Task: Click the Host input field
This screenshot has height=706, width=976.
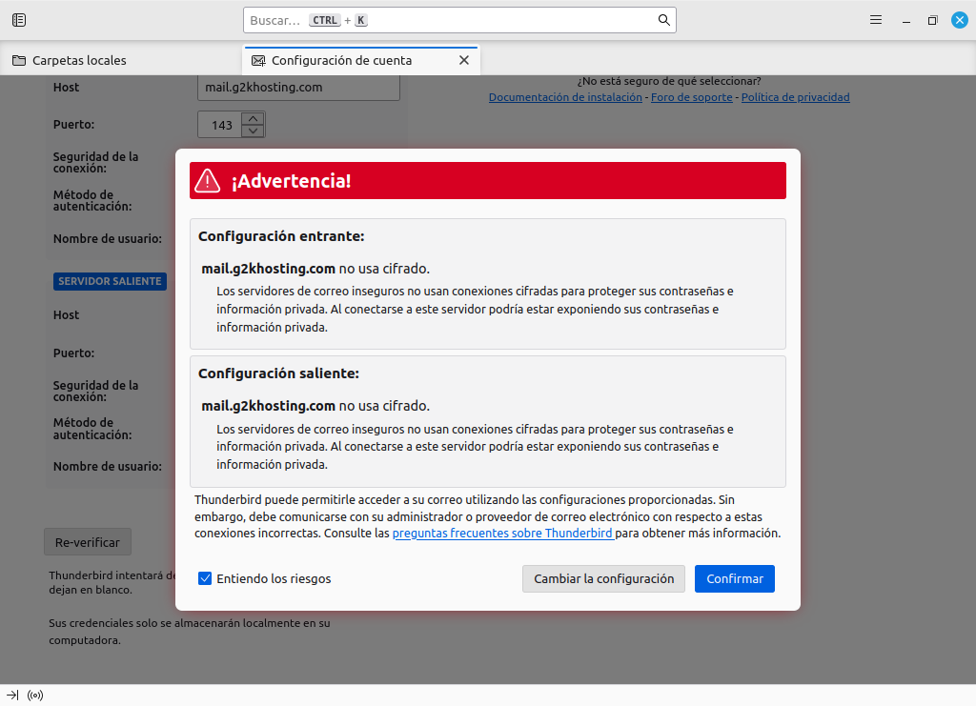Action: 298,88
